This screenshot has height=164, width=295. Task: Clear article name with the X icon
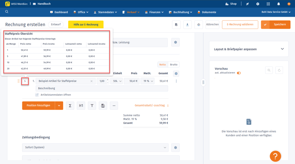92,81
